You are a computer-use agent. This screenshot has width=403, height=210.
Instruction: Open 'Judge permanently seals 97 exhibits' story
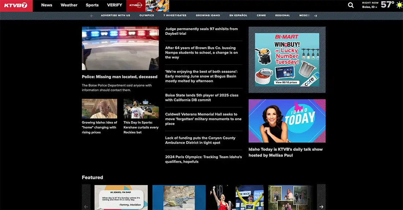(202, 31)
